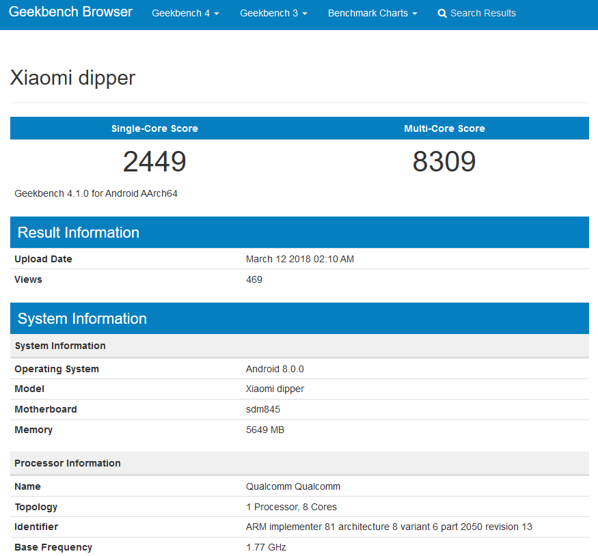Select the processor name Qualcomm Qualcomm

[293, 486]
